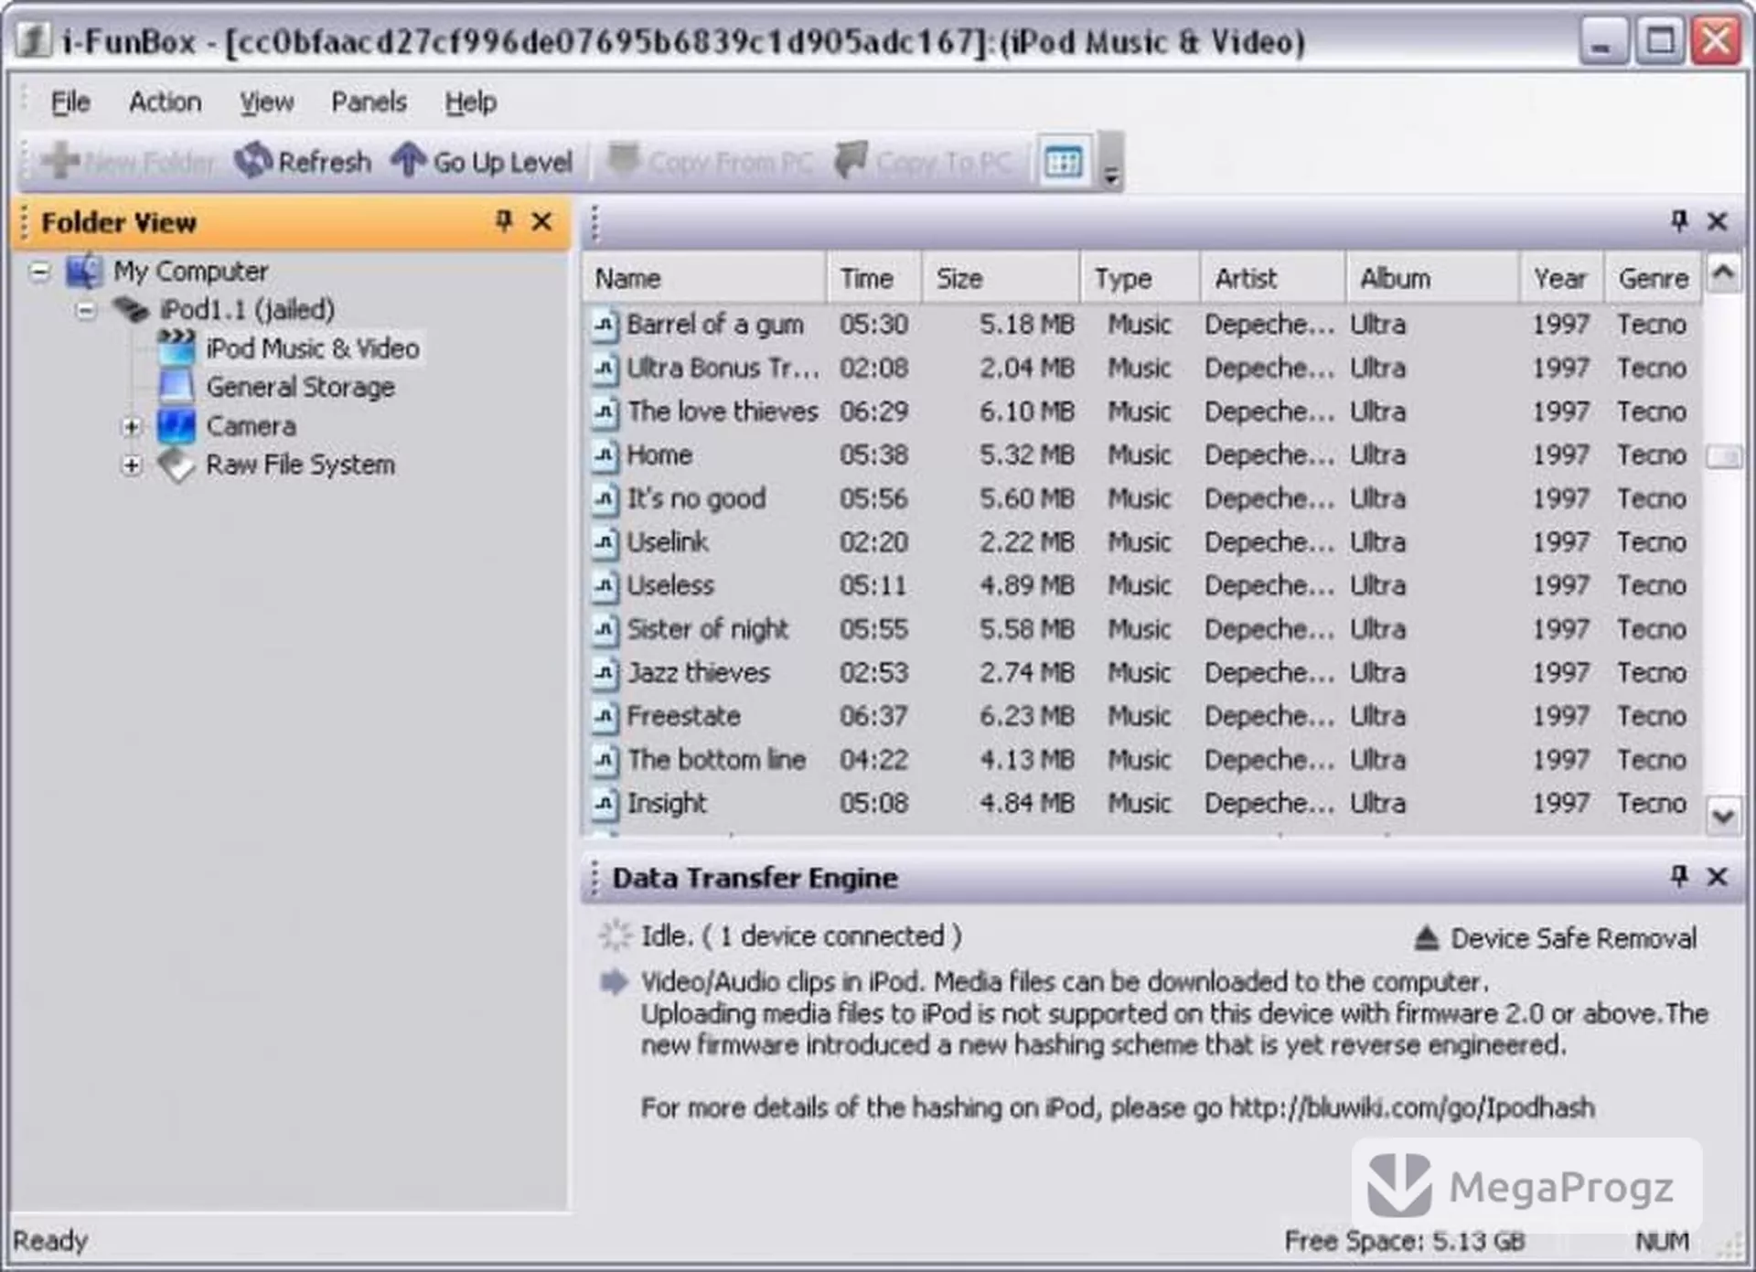Pin the Folder View panel
Screen dimensions: 1756x1272
coord(503,220)
